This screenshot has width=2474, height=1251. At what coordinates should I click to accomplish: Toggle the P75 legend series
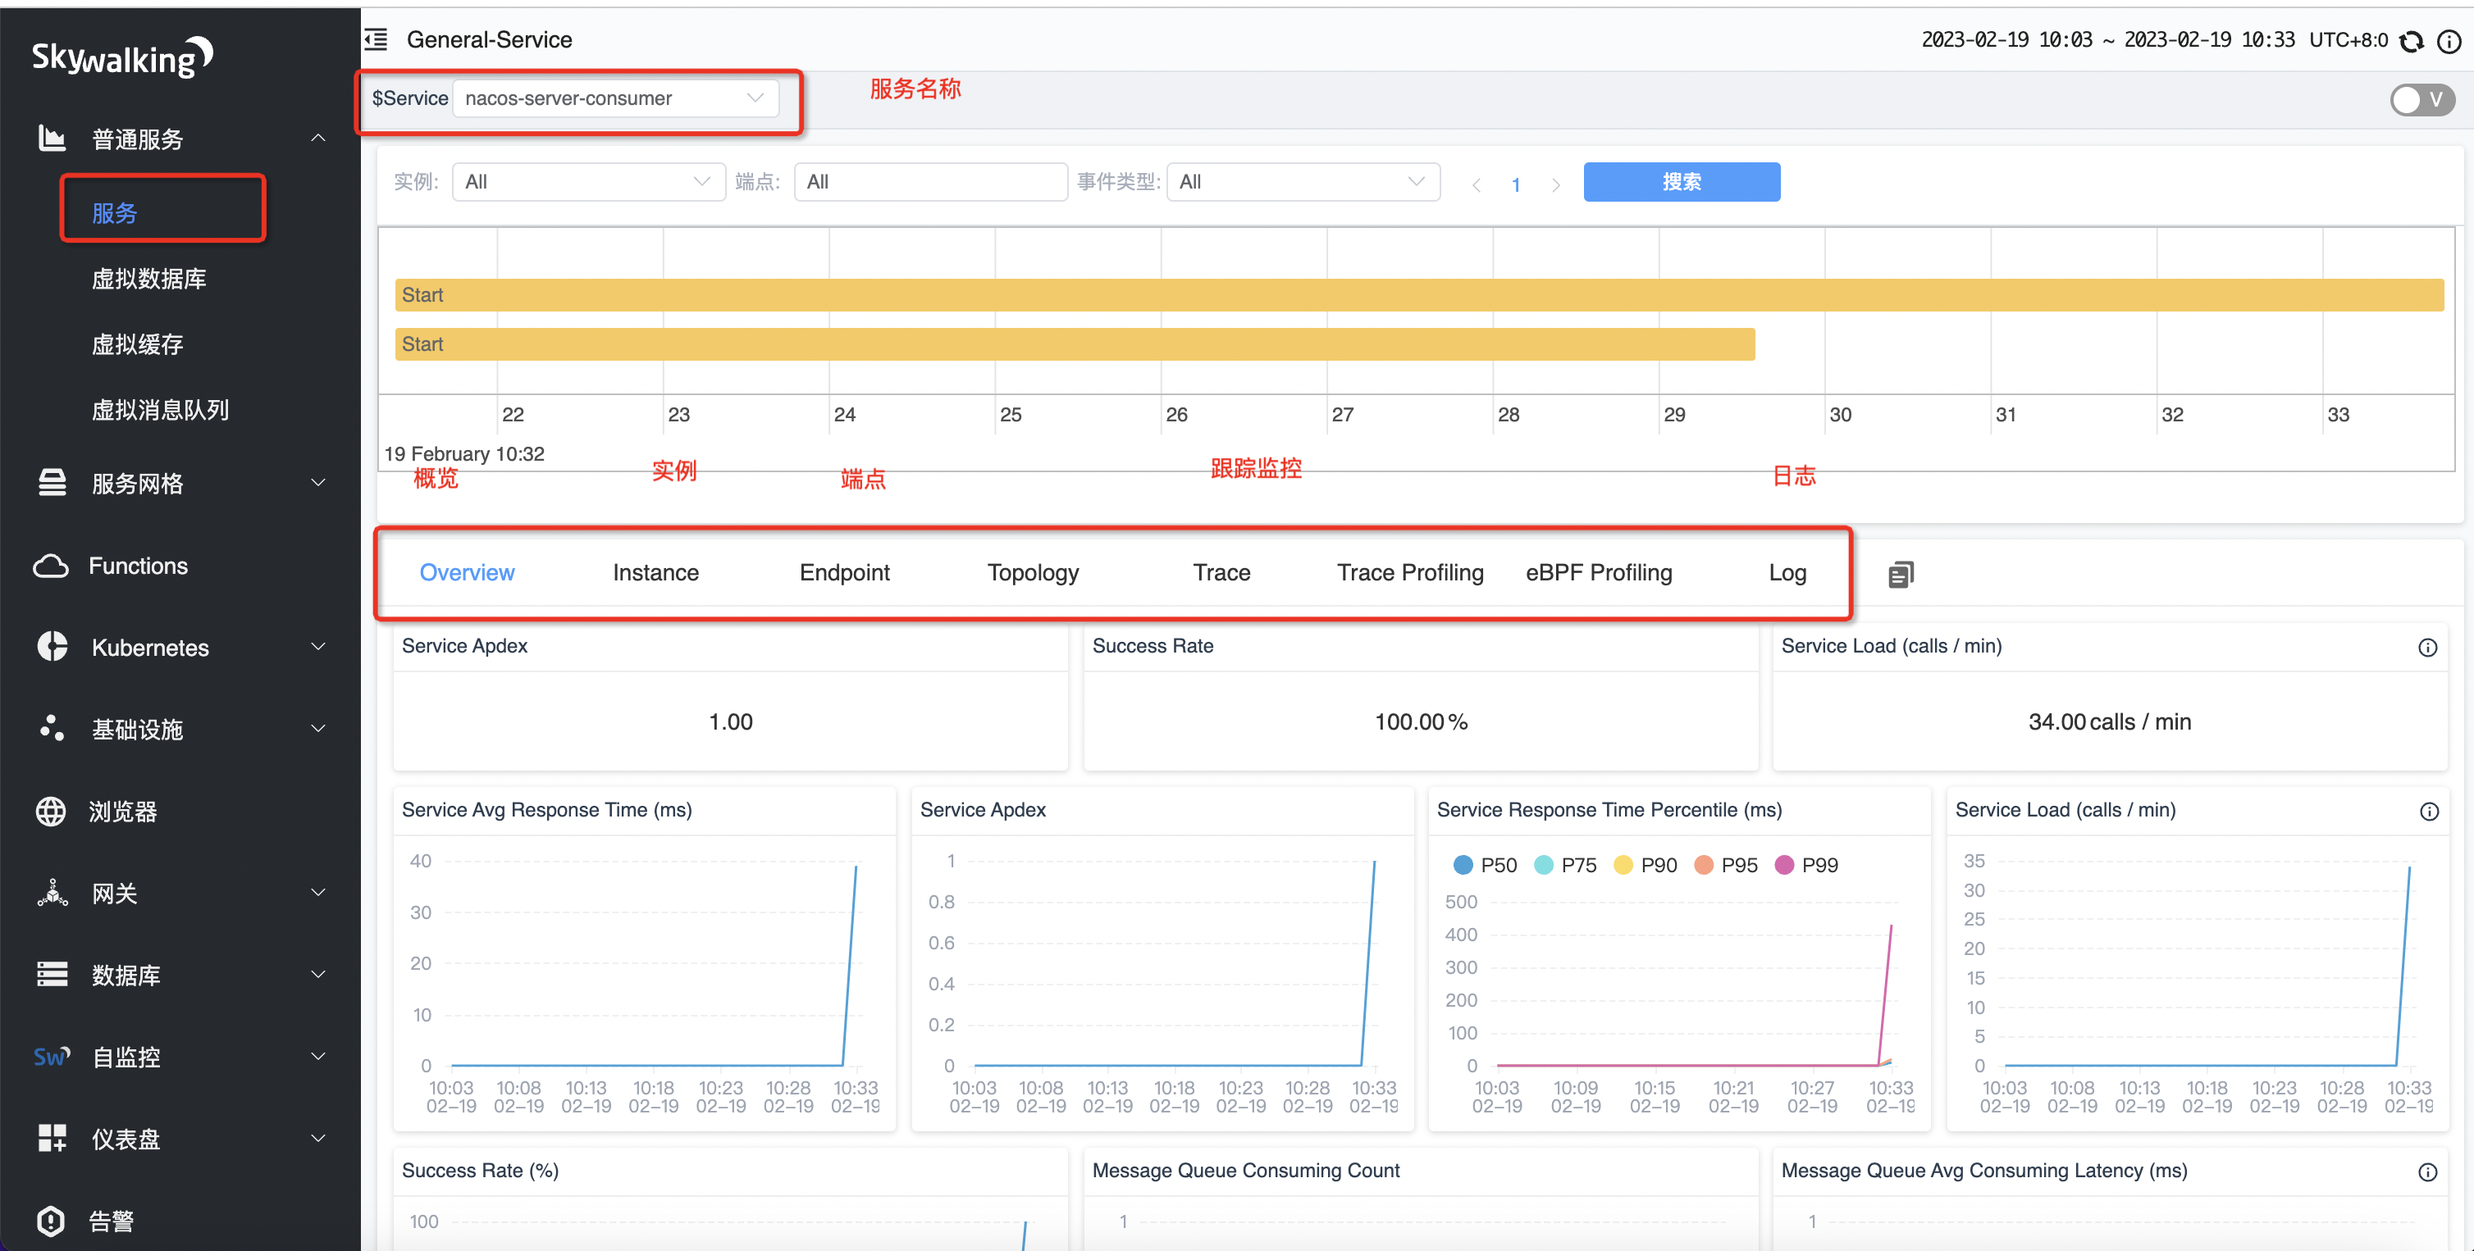1565,865
